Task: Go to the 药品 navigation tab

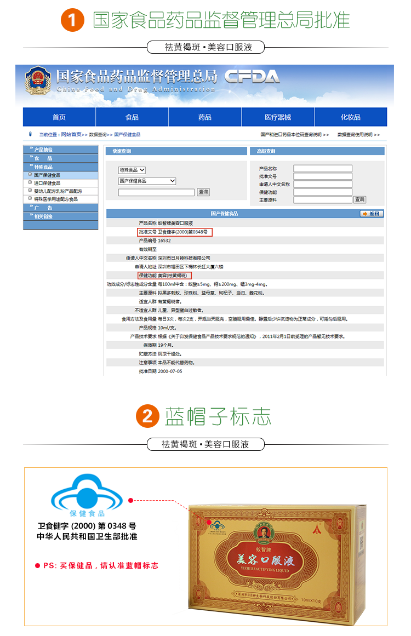Action: pos(205,117)
